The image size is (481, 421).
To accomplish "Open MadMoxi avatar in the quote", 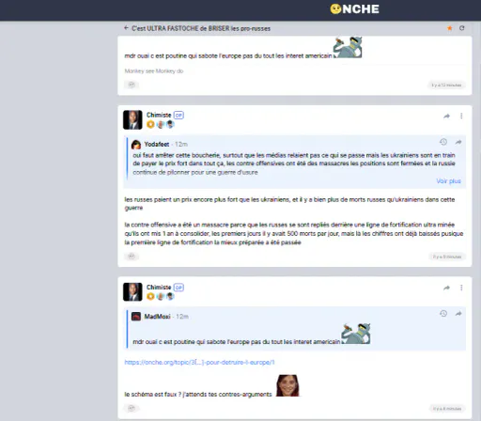I will point(136,317).
